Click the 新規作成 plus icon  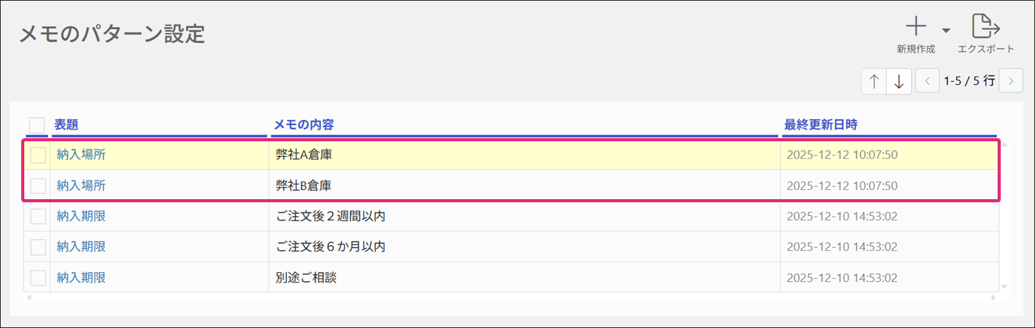pyautogui.click(x=915, y=27)
